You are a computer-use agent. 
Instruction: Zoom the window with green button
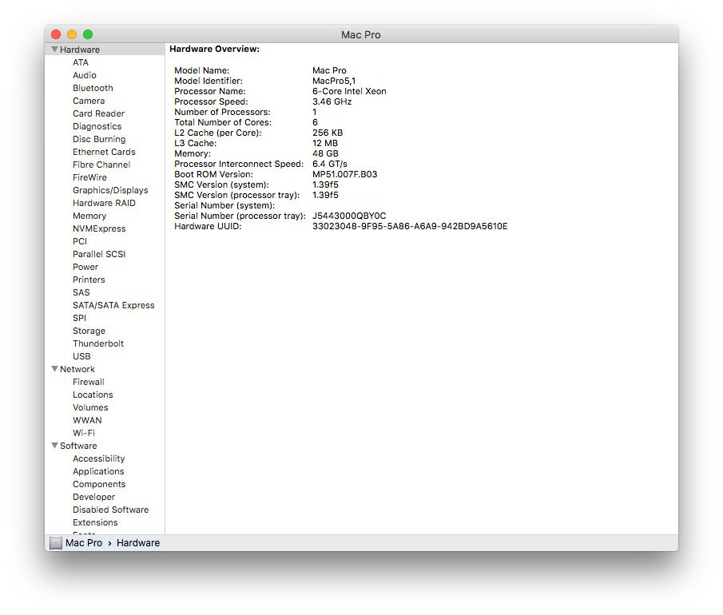pyautogui.click(x=88, y=34)
